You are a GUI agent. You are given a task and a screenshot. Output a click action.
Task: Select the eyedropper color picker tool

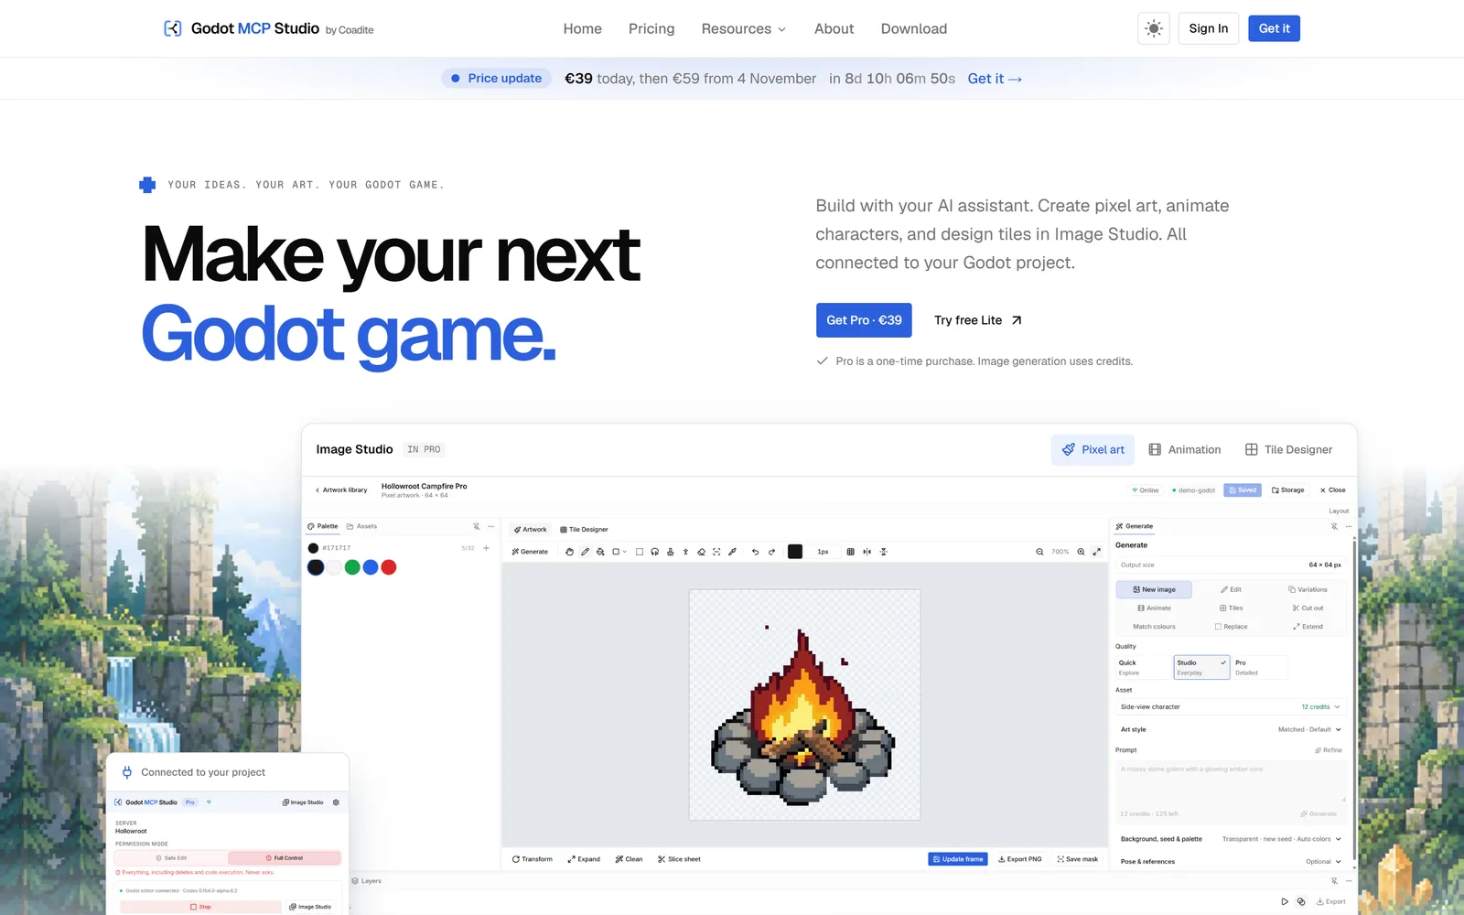[732, 552]
